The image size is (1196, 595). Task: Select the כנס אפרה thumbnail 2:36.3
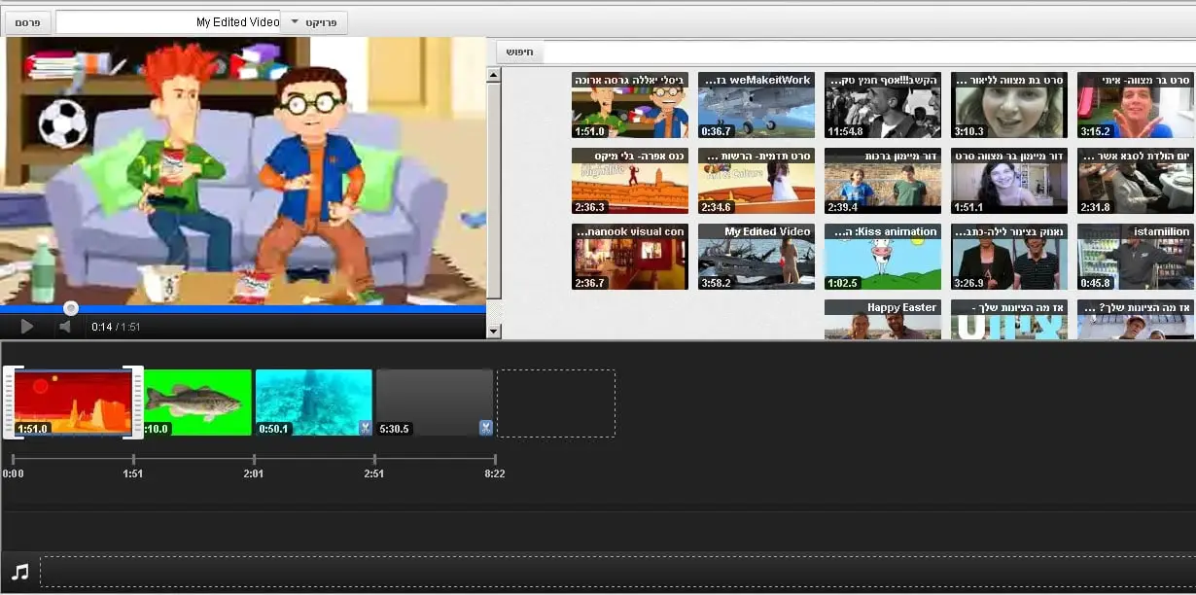point(630,181)
